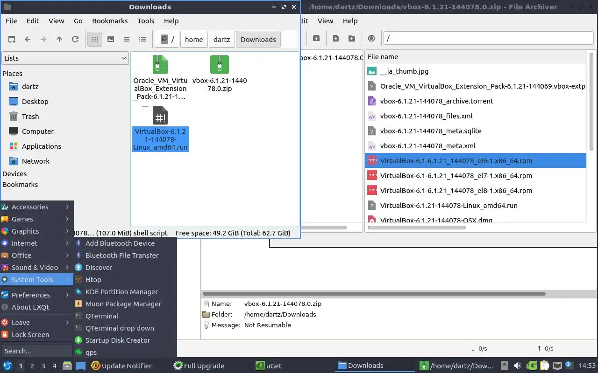
Task: Open the Lists side pane dropdown
Action: pos(65,58)
